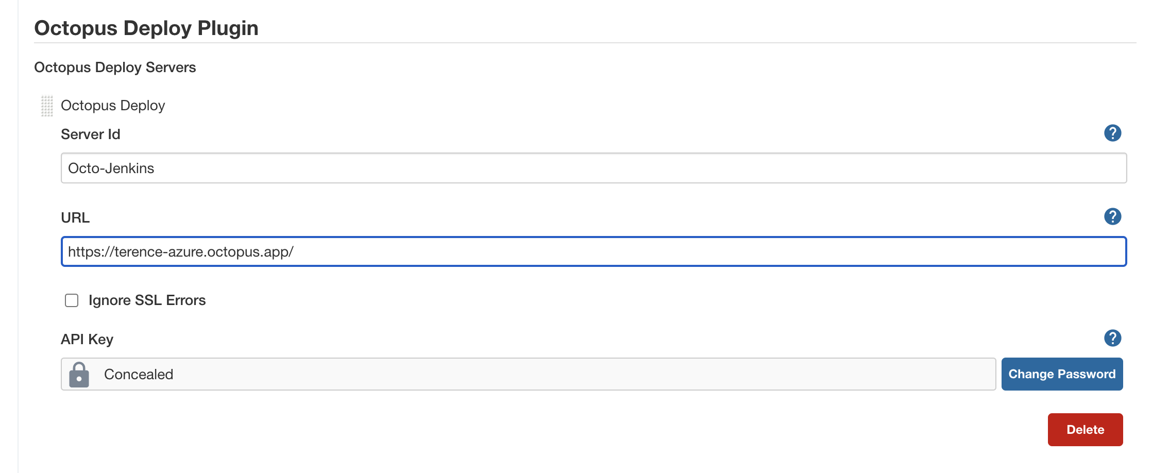Click the lock icon beside Concealed API key
Viewport: 1152px width, 473px height.
click(80, 374)
